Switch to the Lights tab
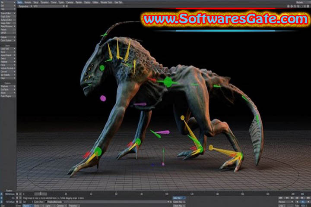The image size is (311, 207). (61, 3)
